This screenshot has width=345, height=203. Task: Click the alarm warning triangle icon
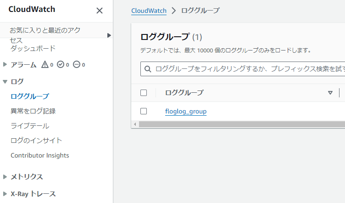click(45, 64)
